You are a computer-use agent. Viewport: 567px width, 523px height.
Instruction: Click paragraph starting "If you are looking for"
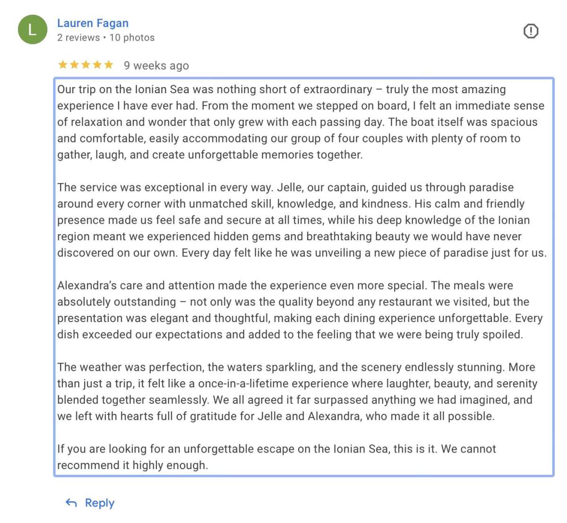[276, 457]
